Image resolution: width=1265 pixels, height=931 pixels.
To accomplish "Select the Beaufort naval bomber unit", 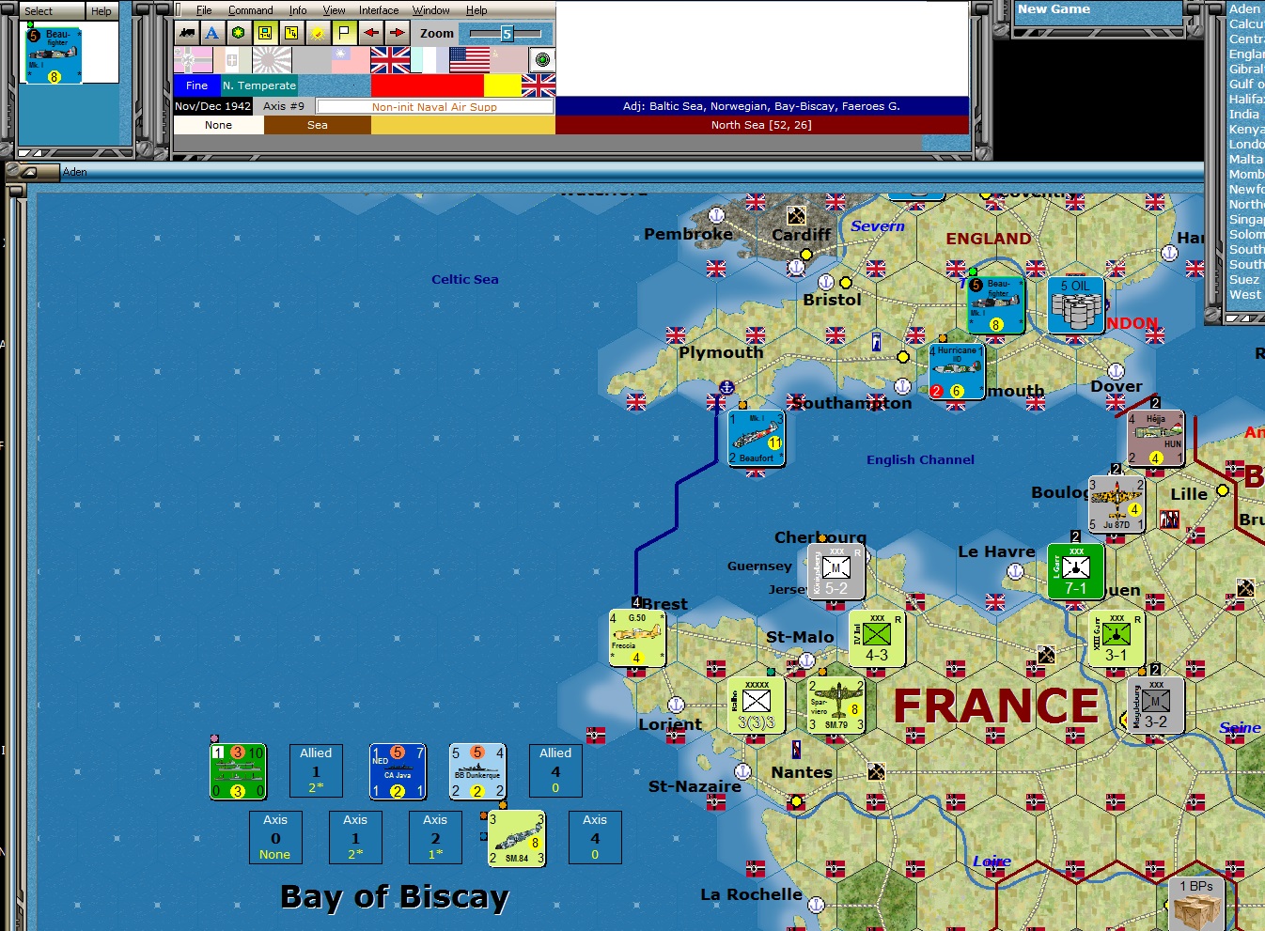I will 757,439.
